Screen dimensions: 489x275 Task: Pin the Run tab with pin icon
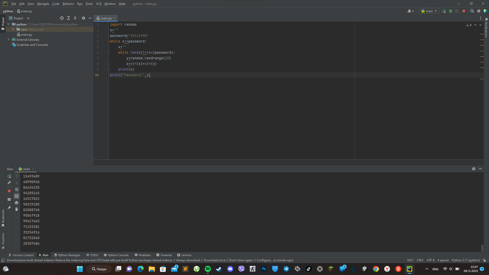[x=10, y=208]
